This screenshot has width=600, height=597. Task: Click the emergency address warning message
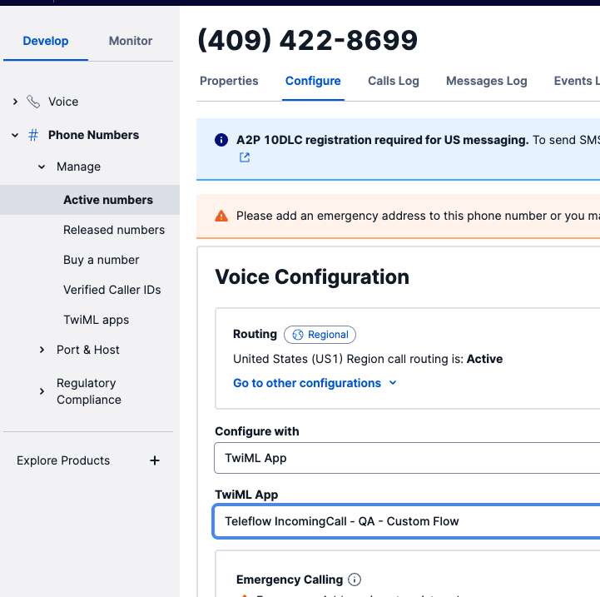[x=418, y=216]
